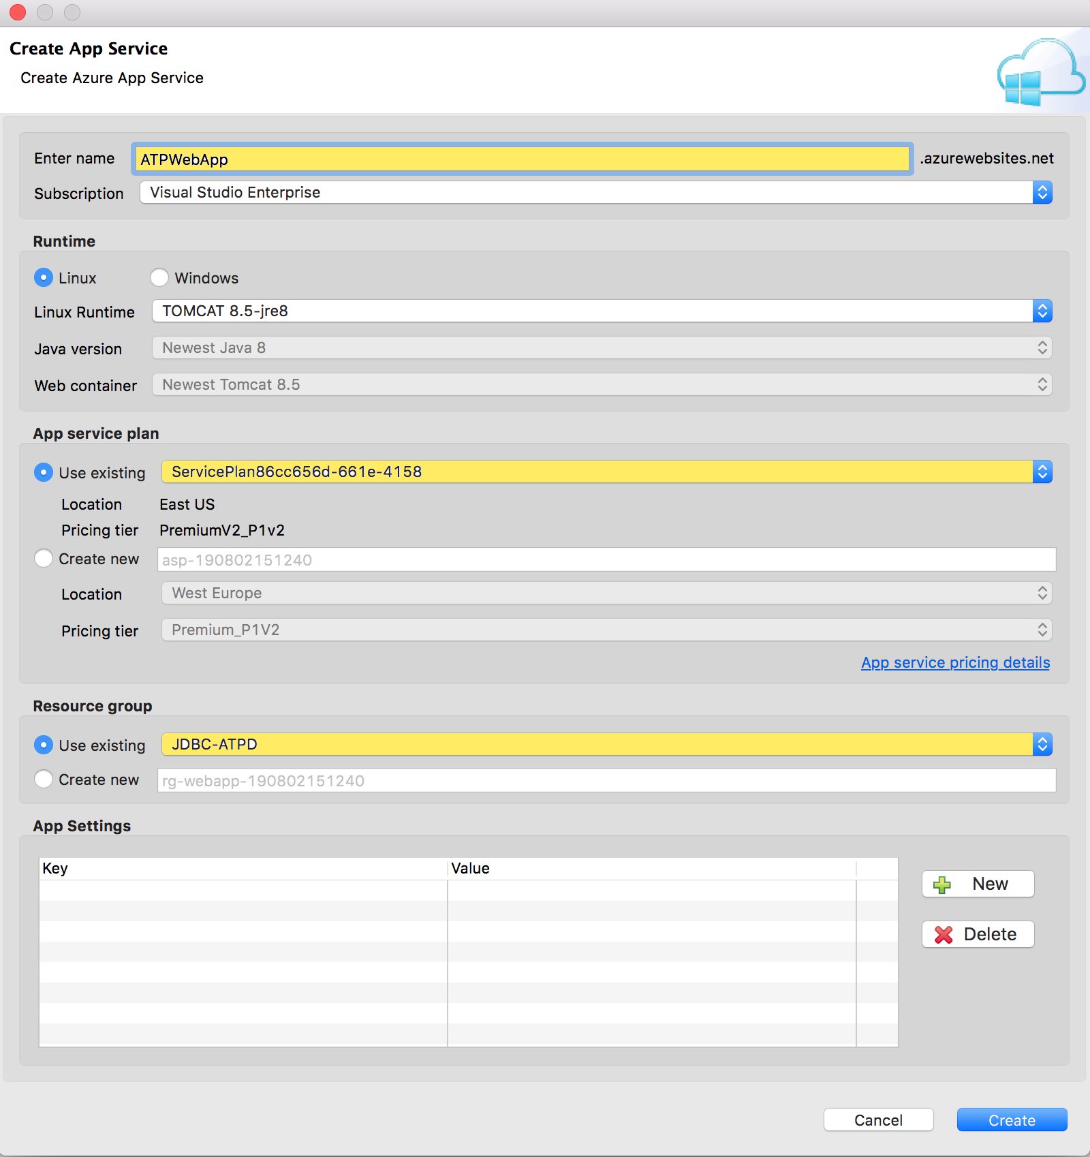Click the Azure cloud logo in header

[x=1040, y=72]
